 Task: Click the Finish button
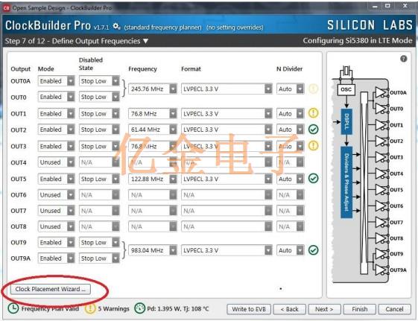[359, 309]
